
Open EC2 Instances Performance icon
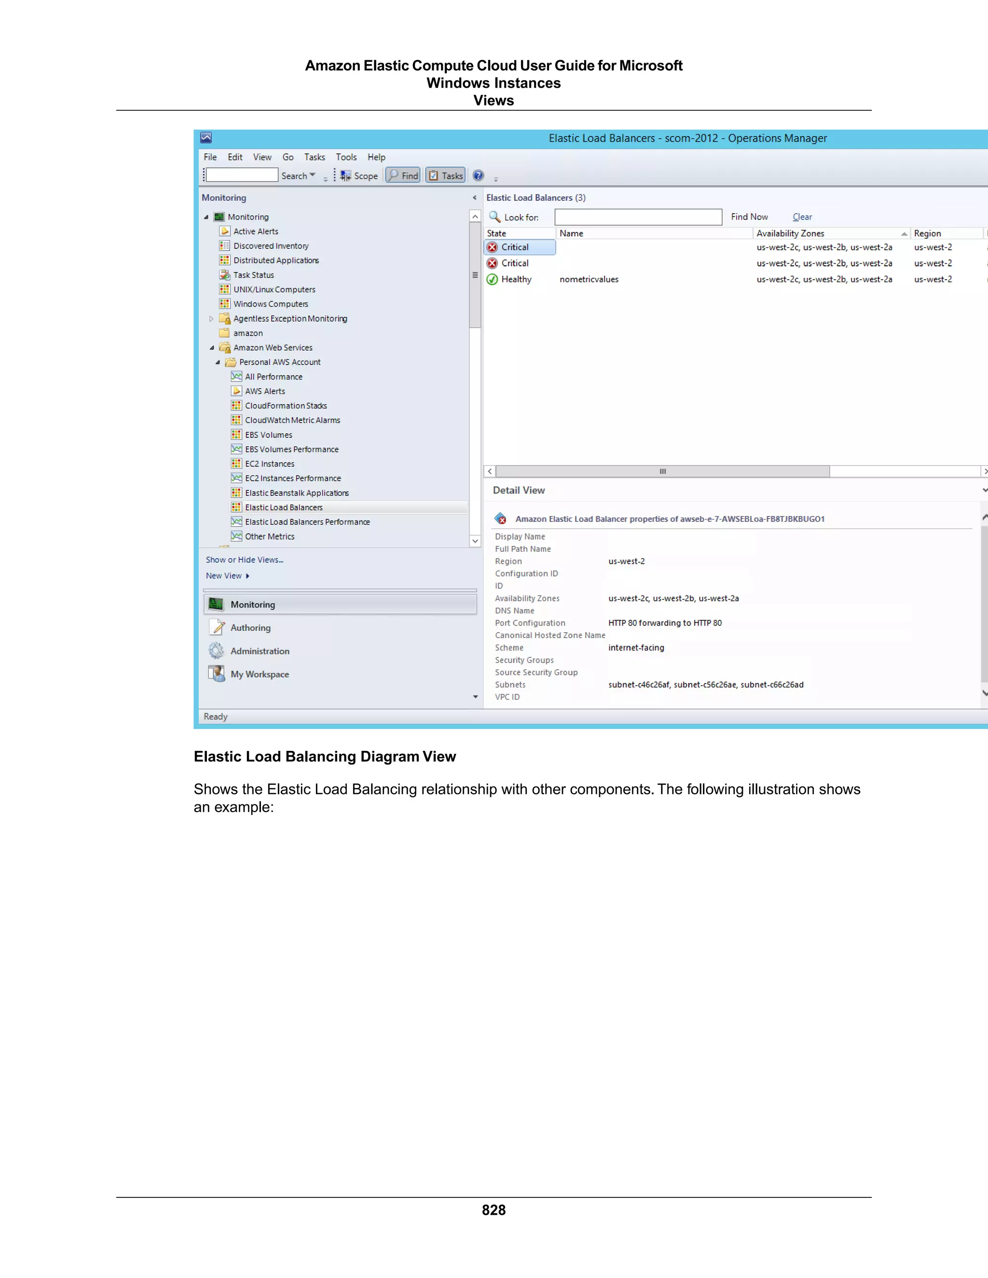point(236,478)
